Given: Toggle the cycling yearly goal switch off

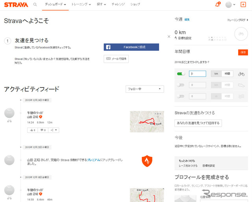Looking at the screenshot, I should 181,74.
